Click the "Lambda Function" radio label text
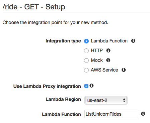 (x=109, y=41)
